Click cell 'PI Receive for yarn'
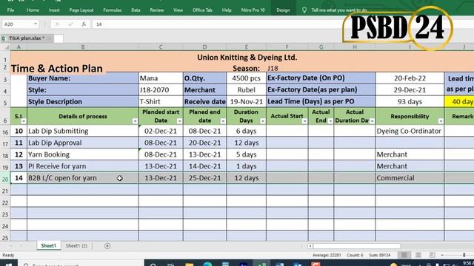Screen dimensions: 474x266 coord(82,166)
